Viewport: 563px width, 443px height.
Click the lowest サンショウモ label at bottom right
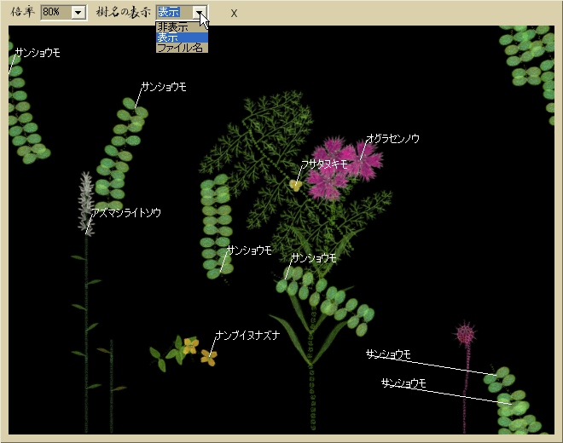(403, 383)
